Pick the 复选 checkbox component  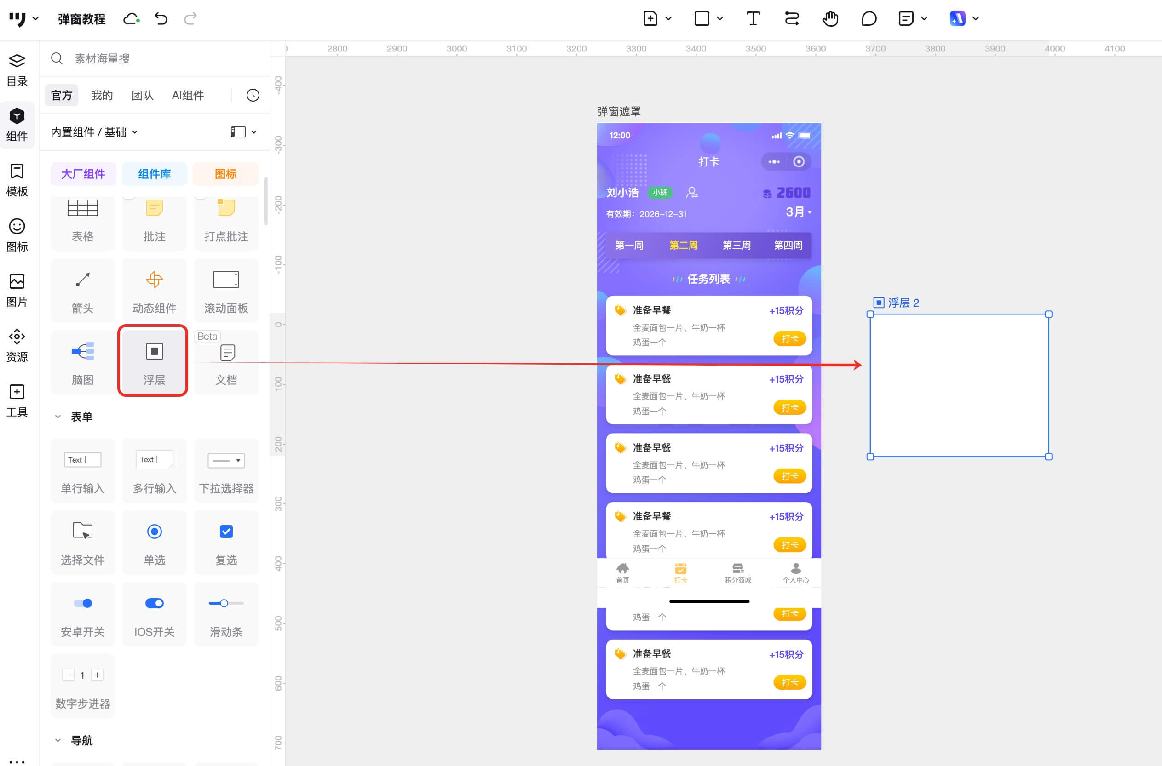pos(226,542)
